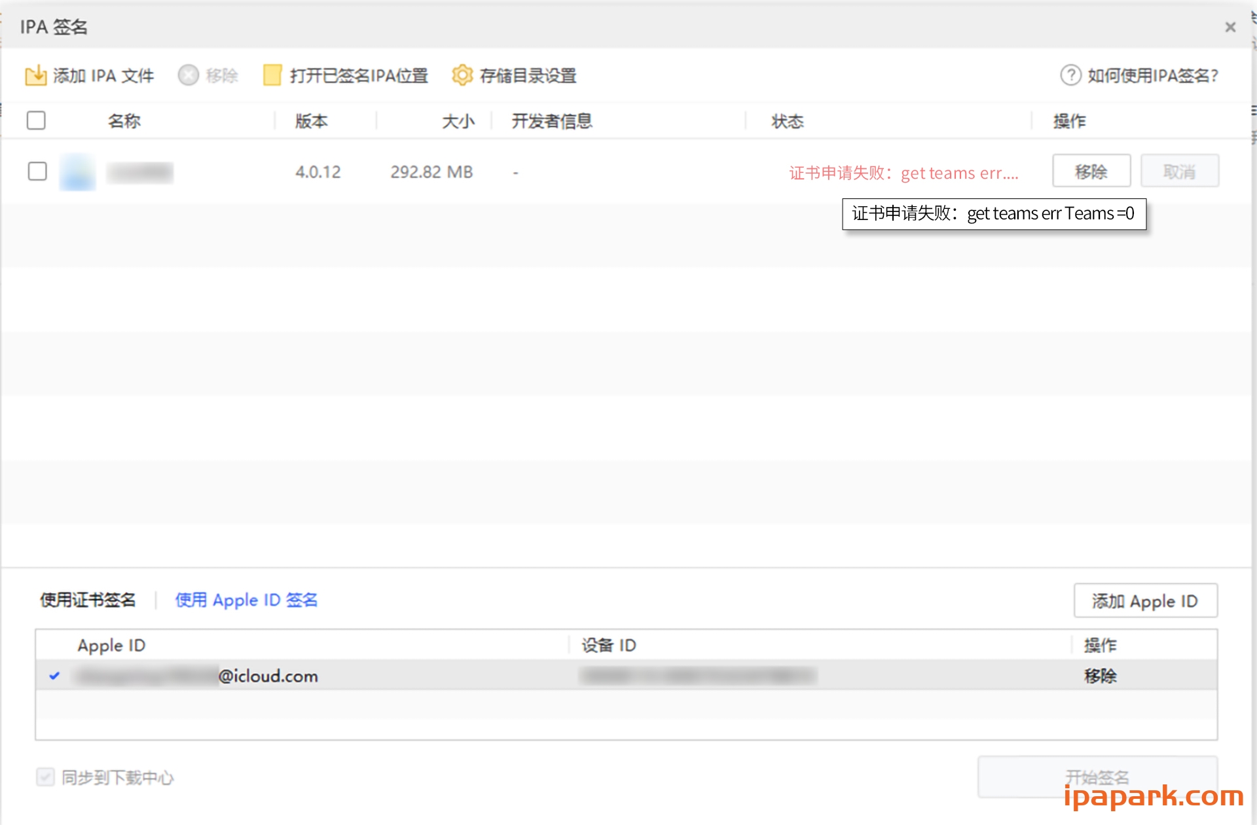Open 存储目录设置 with the gear icon
The image size is (1257, 825).
tap(462, 75)
